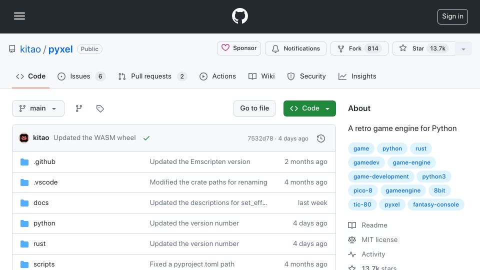Screen dimensions: 480x270
Task: Open commit history via the clock icon
Action: [321, 138]
